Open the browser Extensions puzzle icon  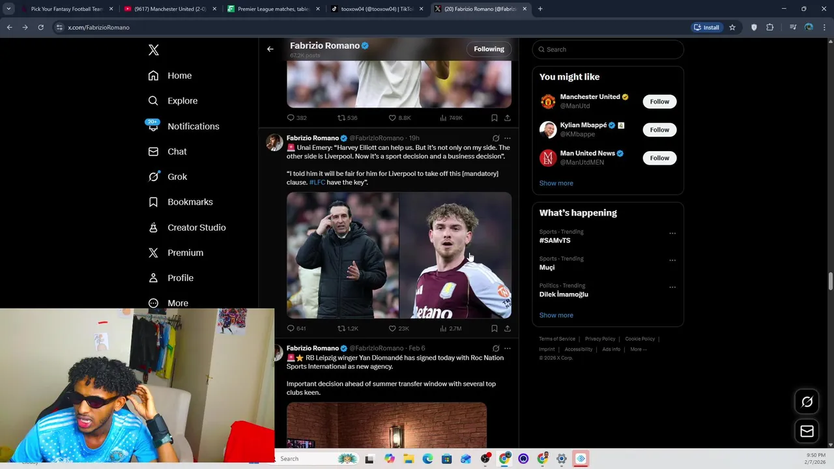(770, 27)
